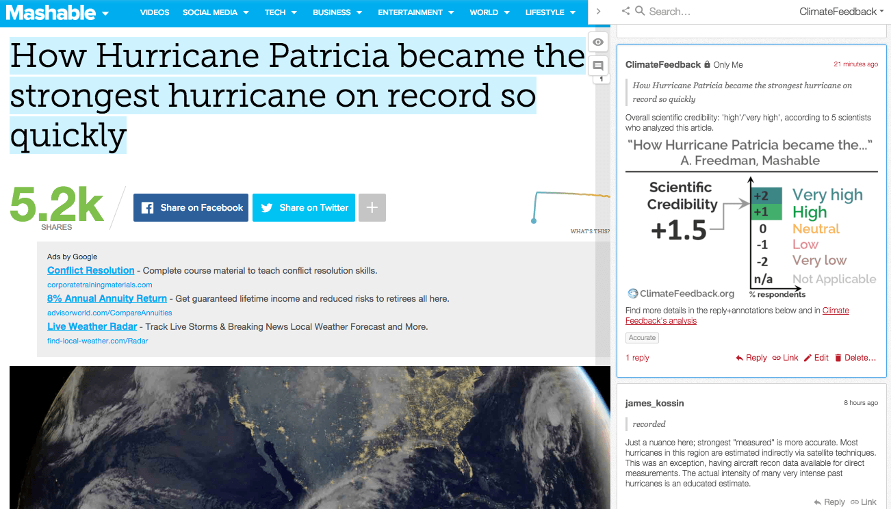Collapse the Hypothesis annotation sidebar
This screenshot has height=509, width=891.
coord(599,12)
